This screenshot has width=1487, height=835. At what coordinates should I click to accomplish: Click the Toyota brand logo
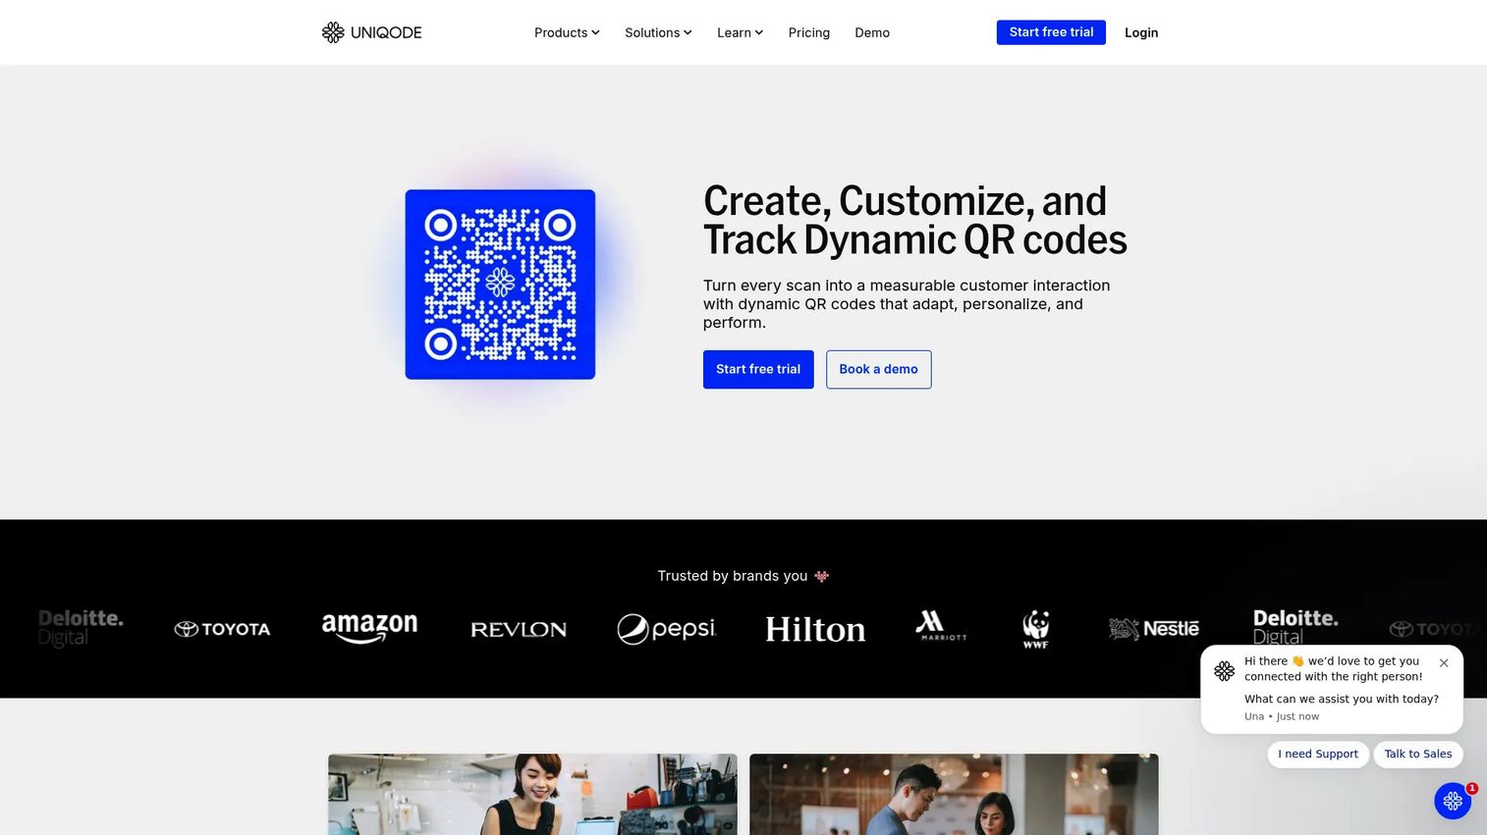coord(222,629)
